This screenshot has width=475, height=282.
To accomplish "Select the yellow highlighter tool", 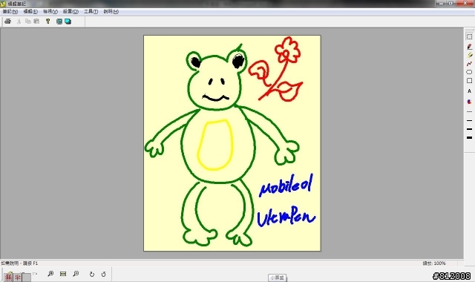I will [x=469, y=55].
